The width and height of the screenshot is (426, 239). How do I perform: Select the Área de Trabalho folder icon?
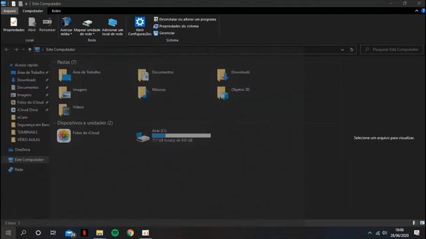[x=65, y=75]
